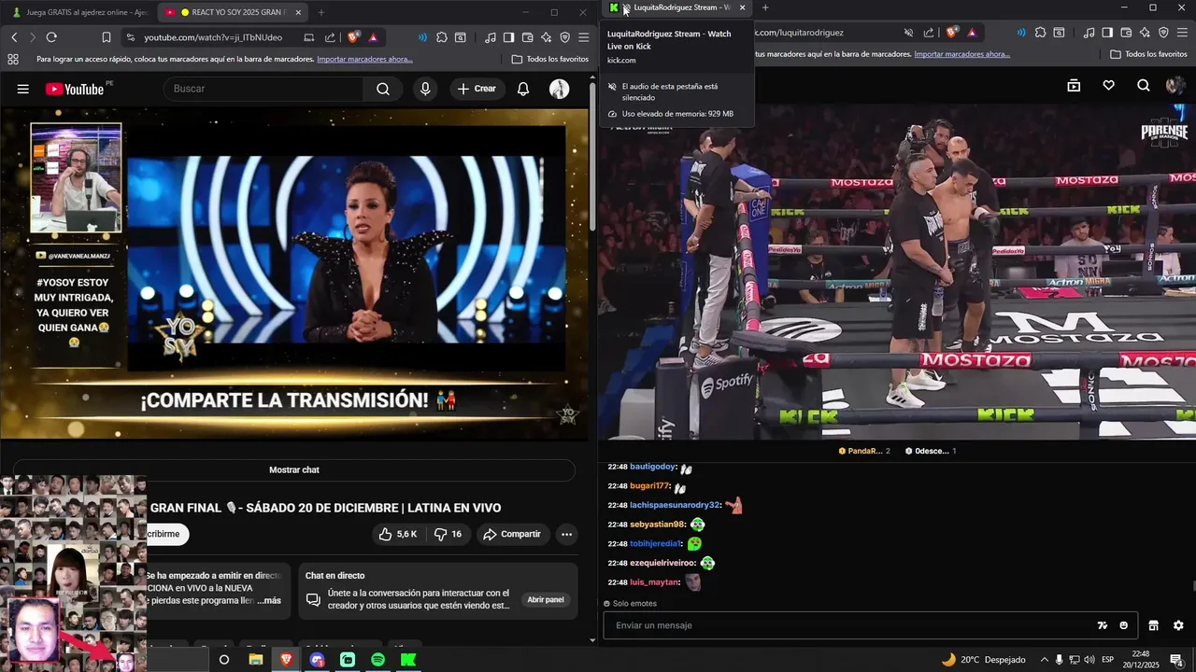Unmute the site via address bar muted-speaker icon
The width and height of the screenshot is (1196, 672).
[908, 33]
